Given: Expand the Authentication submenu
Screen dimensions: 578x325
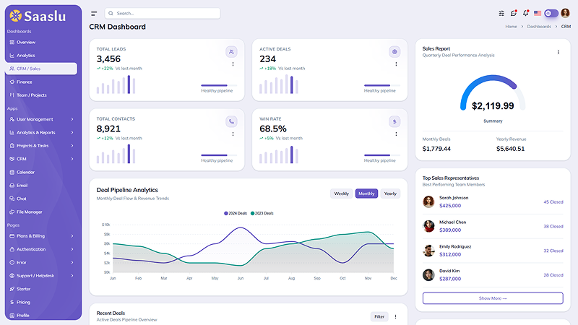Looking at the screenshot, I should point(41,249).
